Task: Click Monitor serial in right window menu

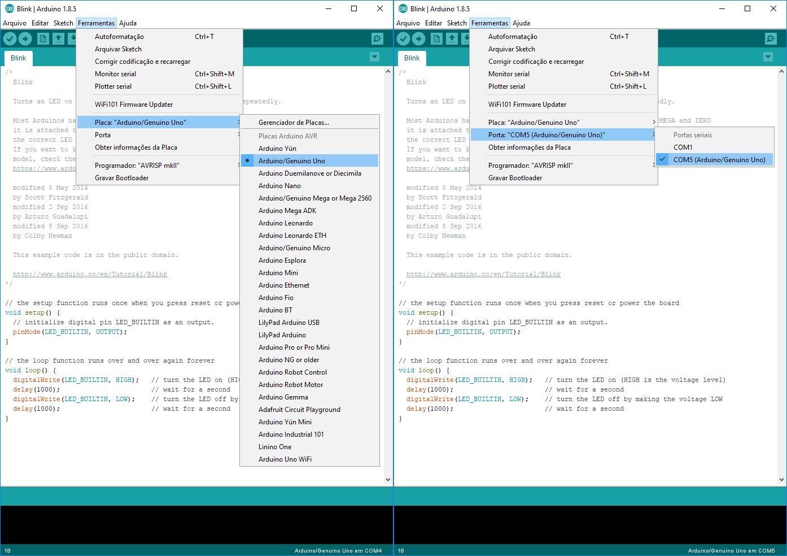Action: 563,74
